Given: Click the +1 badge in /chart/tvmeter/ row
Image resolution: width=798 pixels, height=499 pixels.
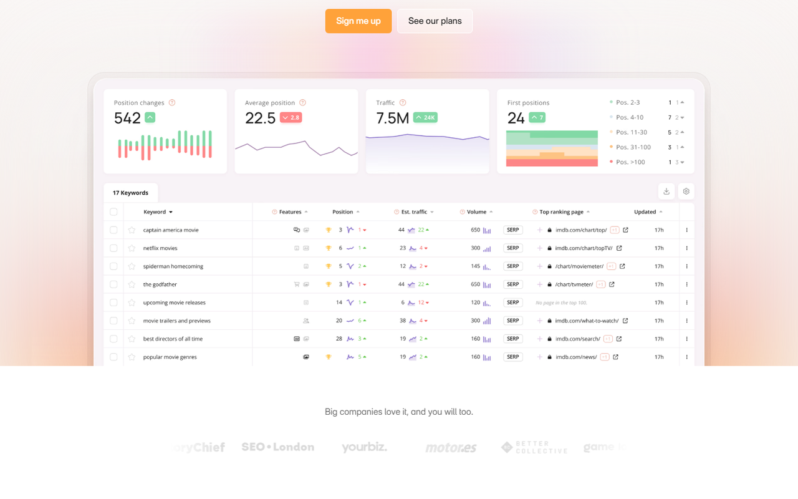Looking at the screenshot, I should click(x=600, y=284).
